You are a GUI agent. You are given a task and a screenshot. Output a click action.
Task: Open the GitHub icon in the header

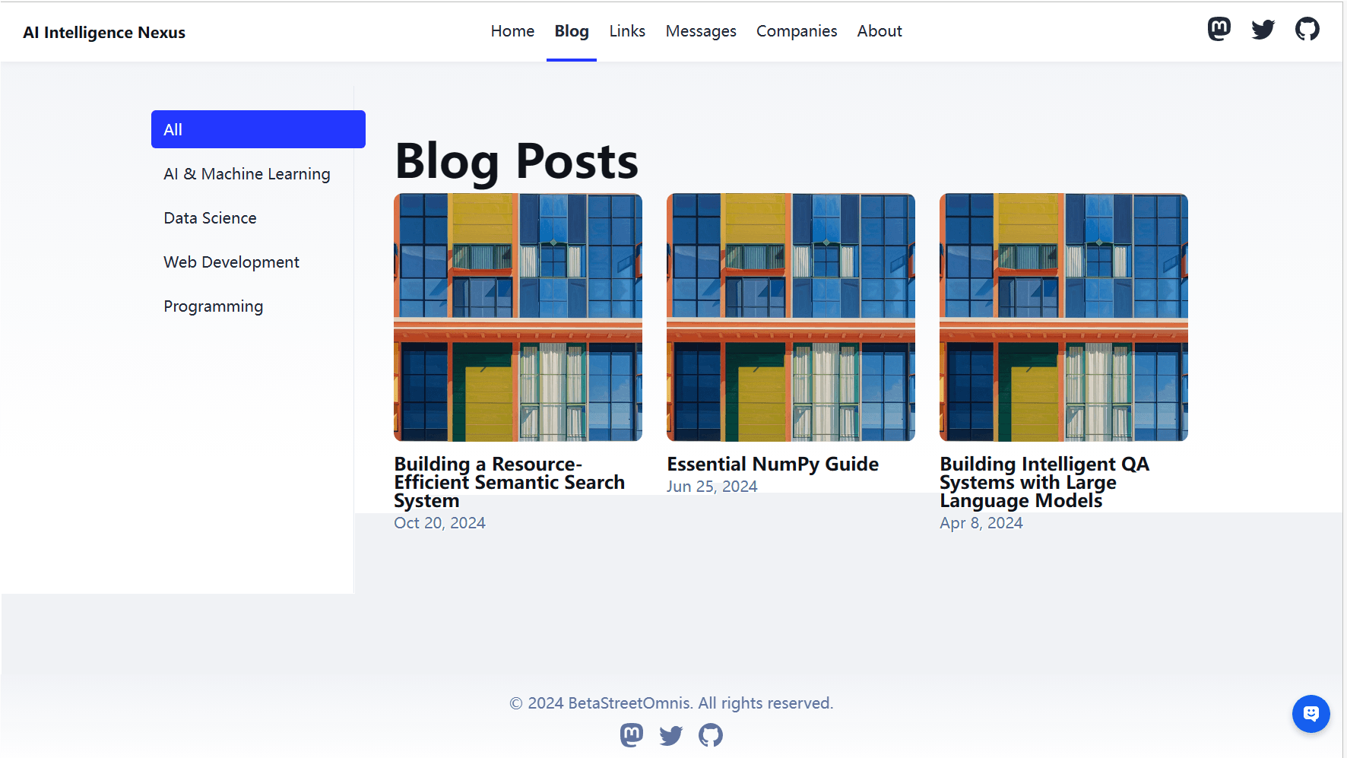[1307, 30]
